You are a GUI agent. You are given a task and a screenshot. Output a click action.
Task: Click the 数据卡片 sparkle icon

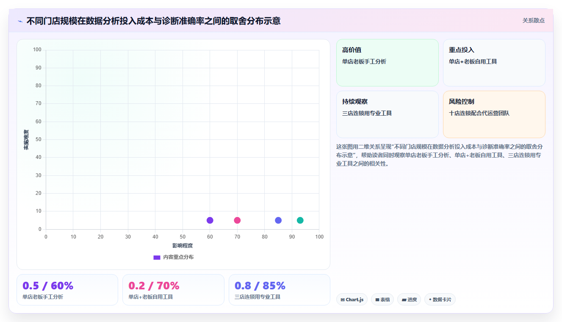click(430, 300)
